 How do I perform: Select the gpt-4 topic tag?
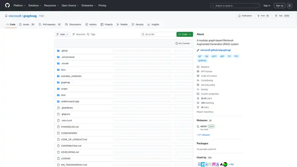point(214,56)
